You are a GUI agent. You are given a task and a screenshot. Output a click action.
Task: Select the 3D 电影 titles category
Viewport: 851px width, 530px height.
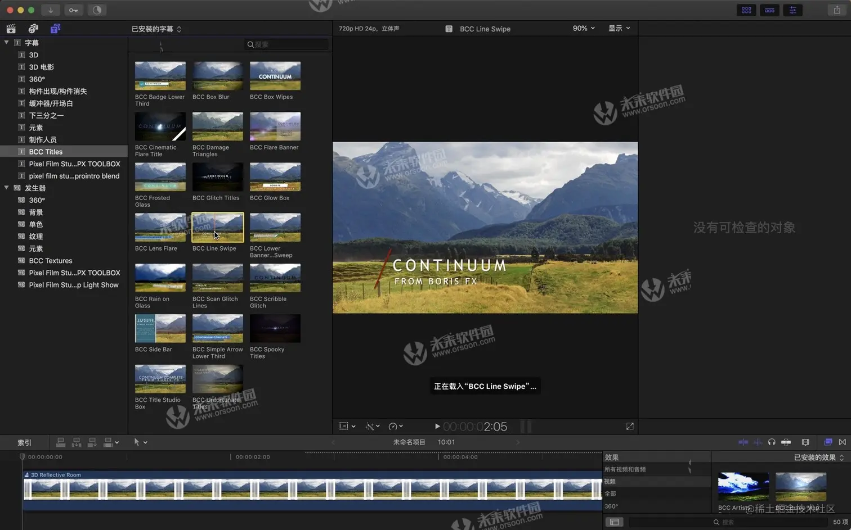click(42, 67)
